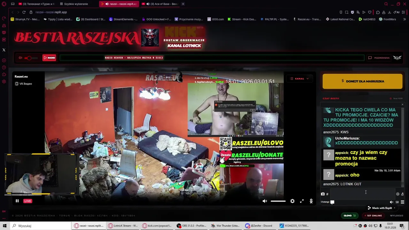Click the heart bookmark icon
Image resolution: width=409 pixels, height=230 pixels.
tap(370, 12)
